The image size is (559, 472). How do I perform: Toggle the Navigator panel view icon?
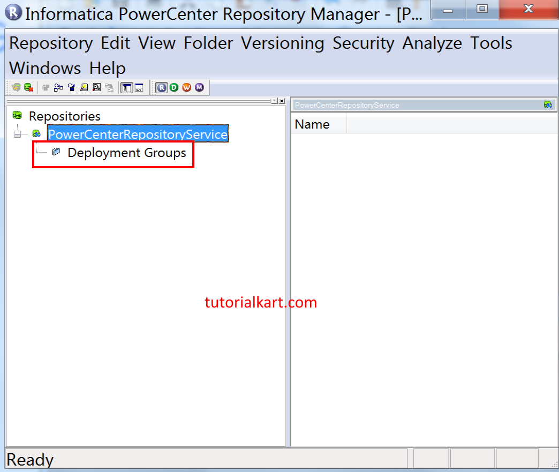[x=127, y=87]
